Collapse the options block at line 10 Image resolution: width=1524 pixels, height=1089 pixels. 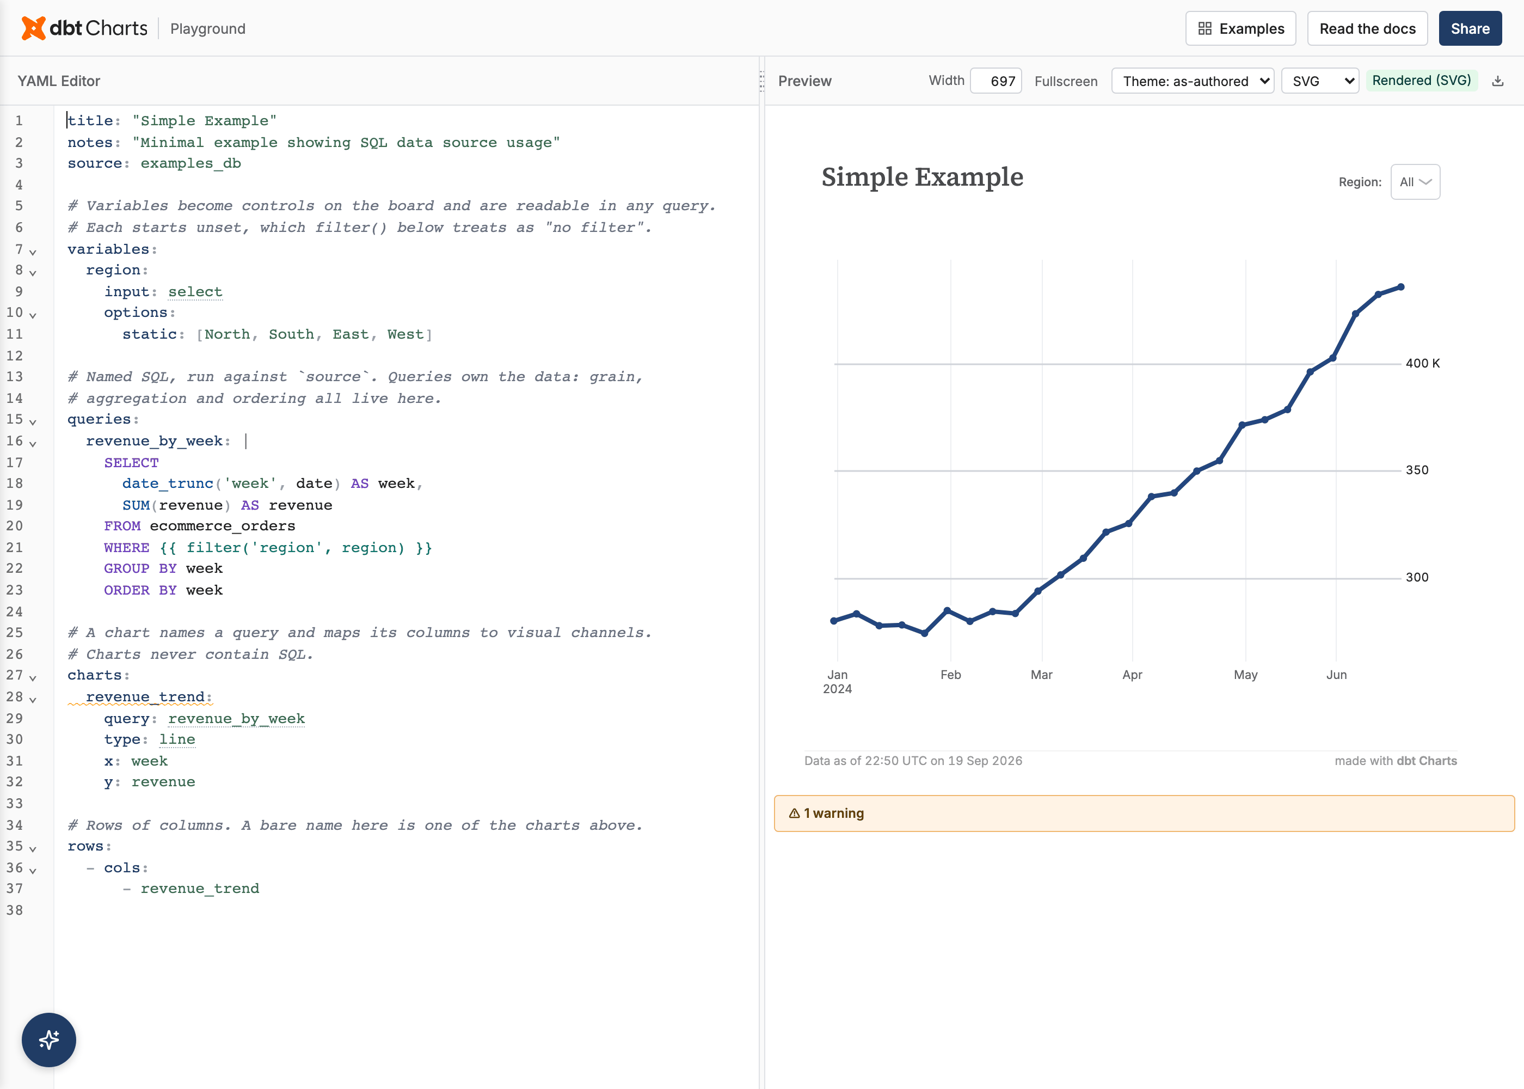32,315
